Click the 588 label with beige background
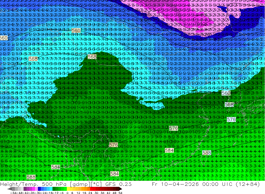Screen dimensions: 265x194 31,177
